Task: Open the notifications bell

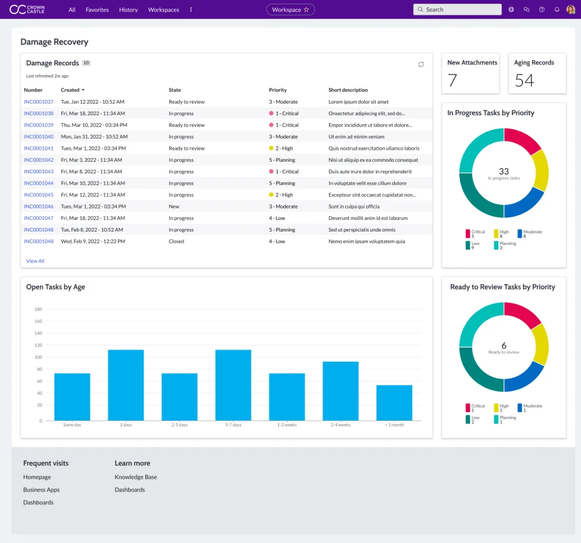Action: point(557,10)
